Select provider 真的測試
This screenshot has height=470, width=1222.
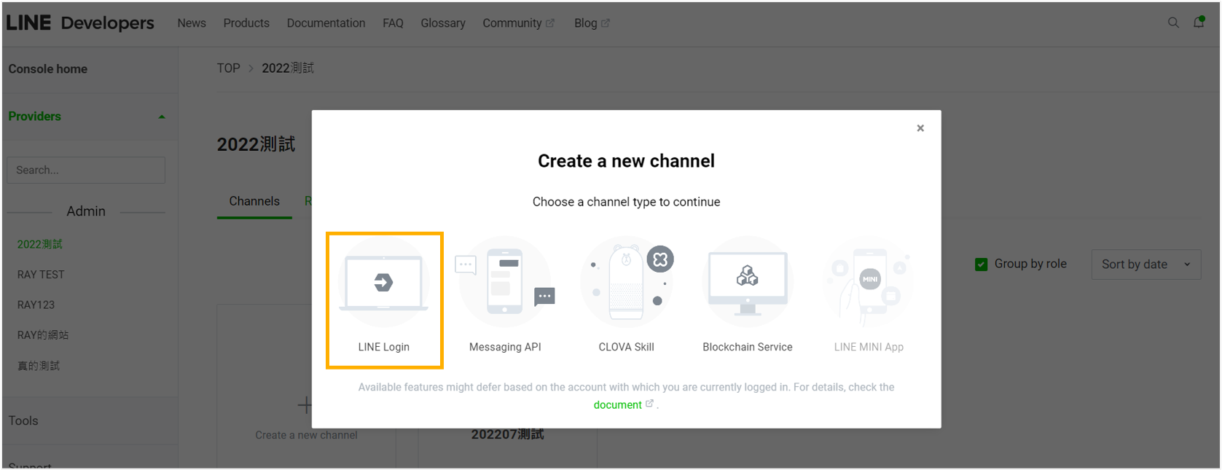(39, 366)
